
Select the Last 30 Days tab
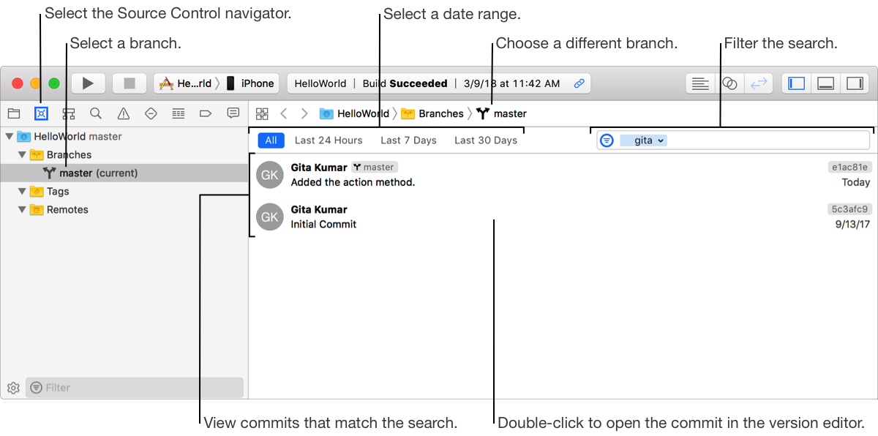coord(486,140)
